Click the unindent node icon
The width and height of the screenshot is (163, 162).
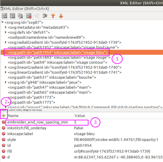click(37, 16)
